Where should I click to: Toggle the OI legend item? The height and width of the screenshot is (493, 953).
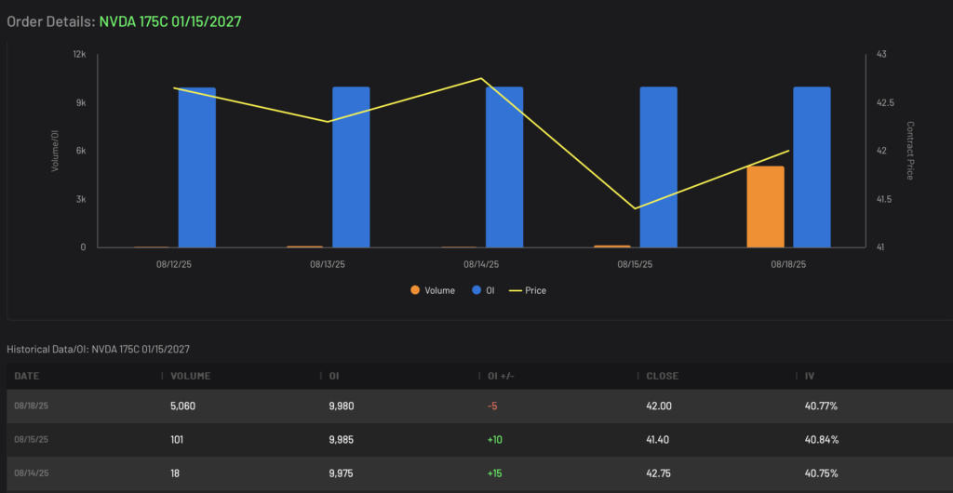[x=483, y=290]
